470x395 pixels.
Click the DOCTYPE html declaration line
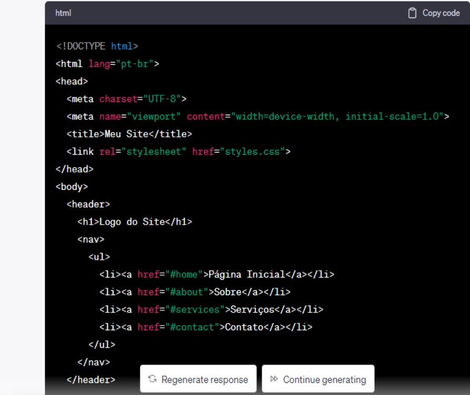[97, 46]
